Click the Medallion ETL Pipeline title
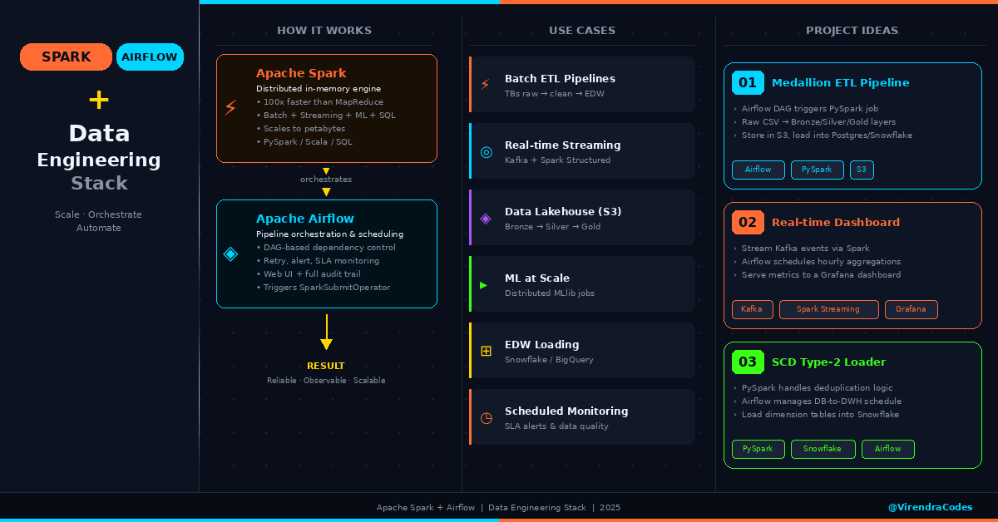 click(841, 82)
